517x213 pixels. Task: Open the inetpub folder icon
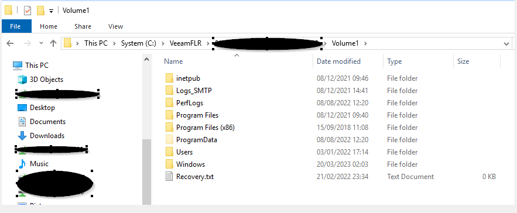click(x=169, y=78)
